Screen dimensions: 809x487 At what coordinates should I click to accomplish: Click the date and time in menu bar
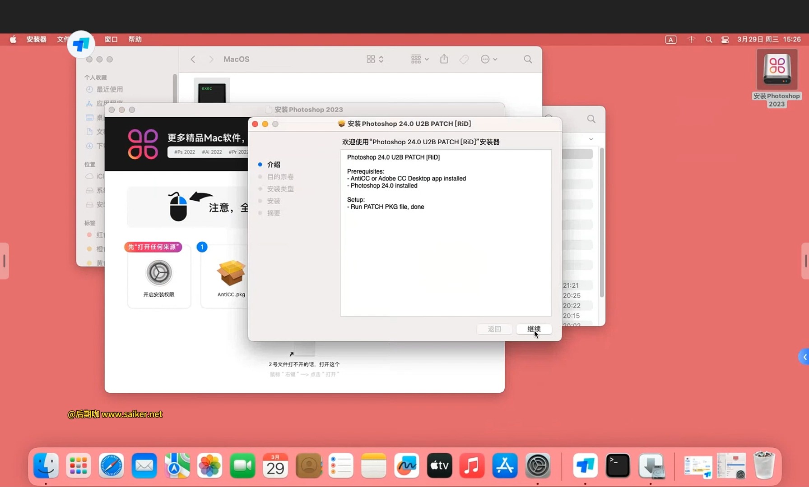[x=769, y=39]
